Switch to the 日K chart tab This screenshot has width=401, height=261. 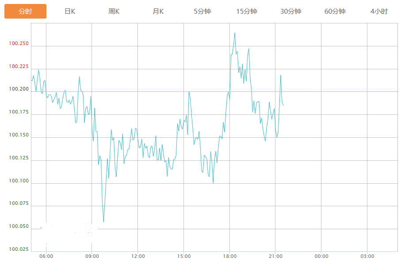tap(70, 11)
